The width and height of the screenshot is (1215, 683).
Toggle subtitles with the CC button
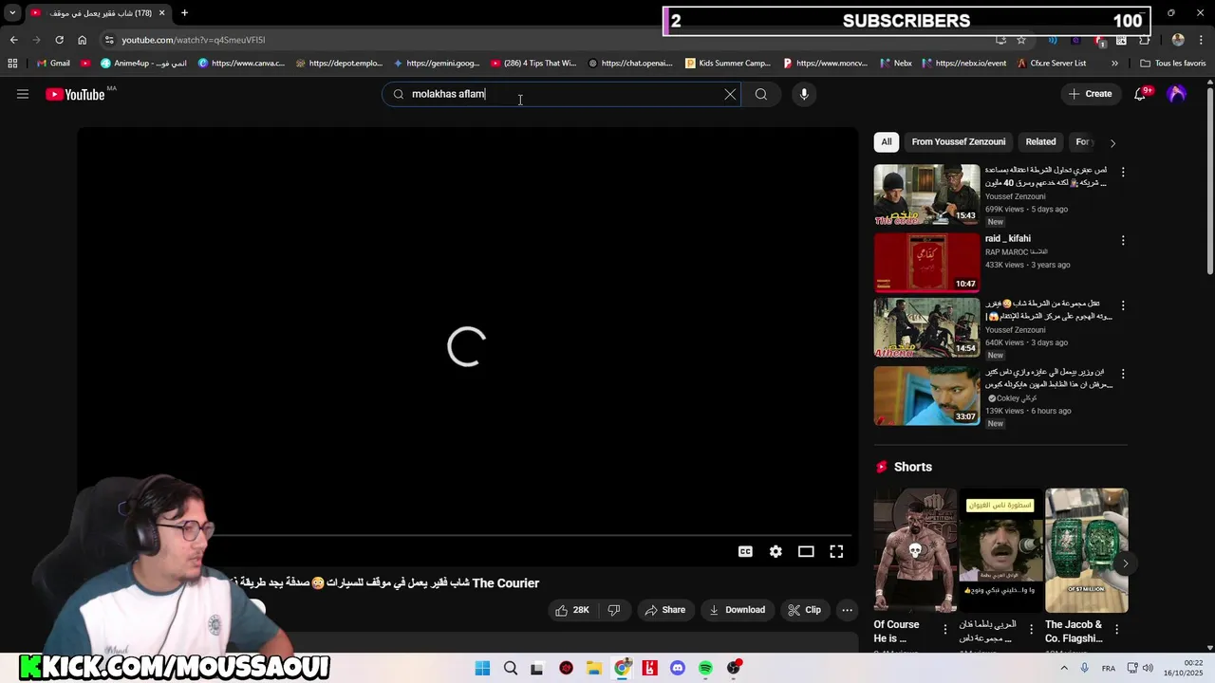coord(745,551)
